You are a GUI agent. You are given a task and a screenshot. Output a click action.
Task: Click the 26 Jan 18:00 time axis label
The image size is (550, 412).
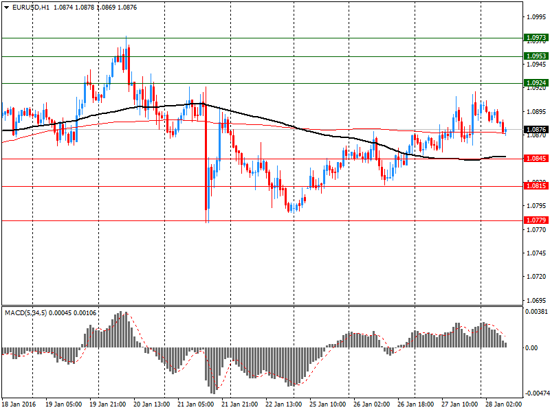(x=416, y=404)
